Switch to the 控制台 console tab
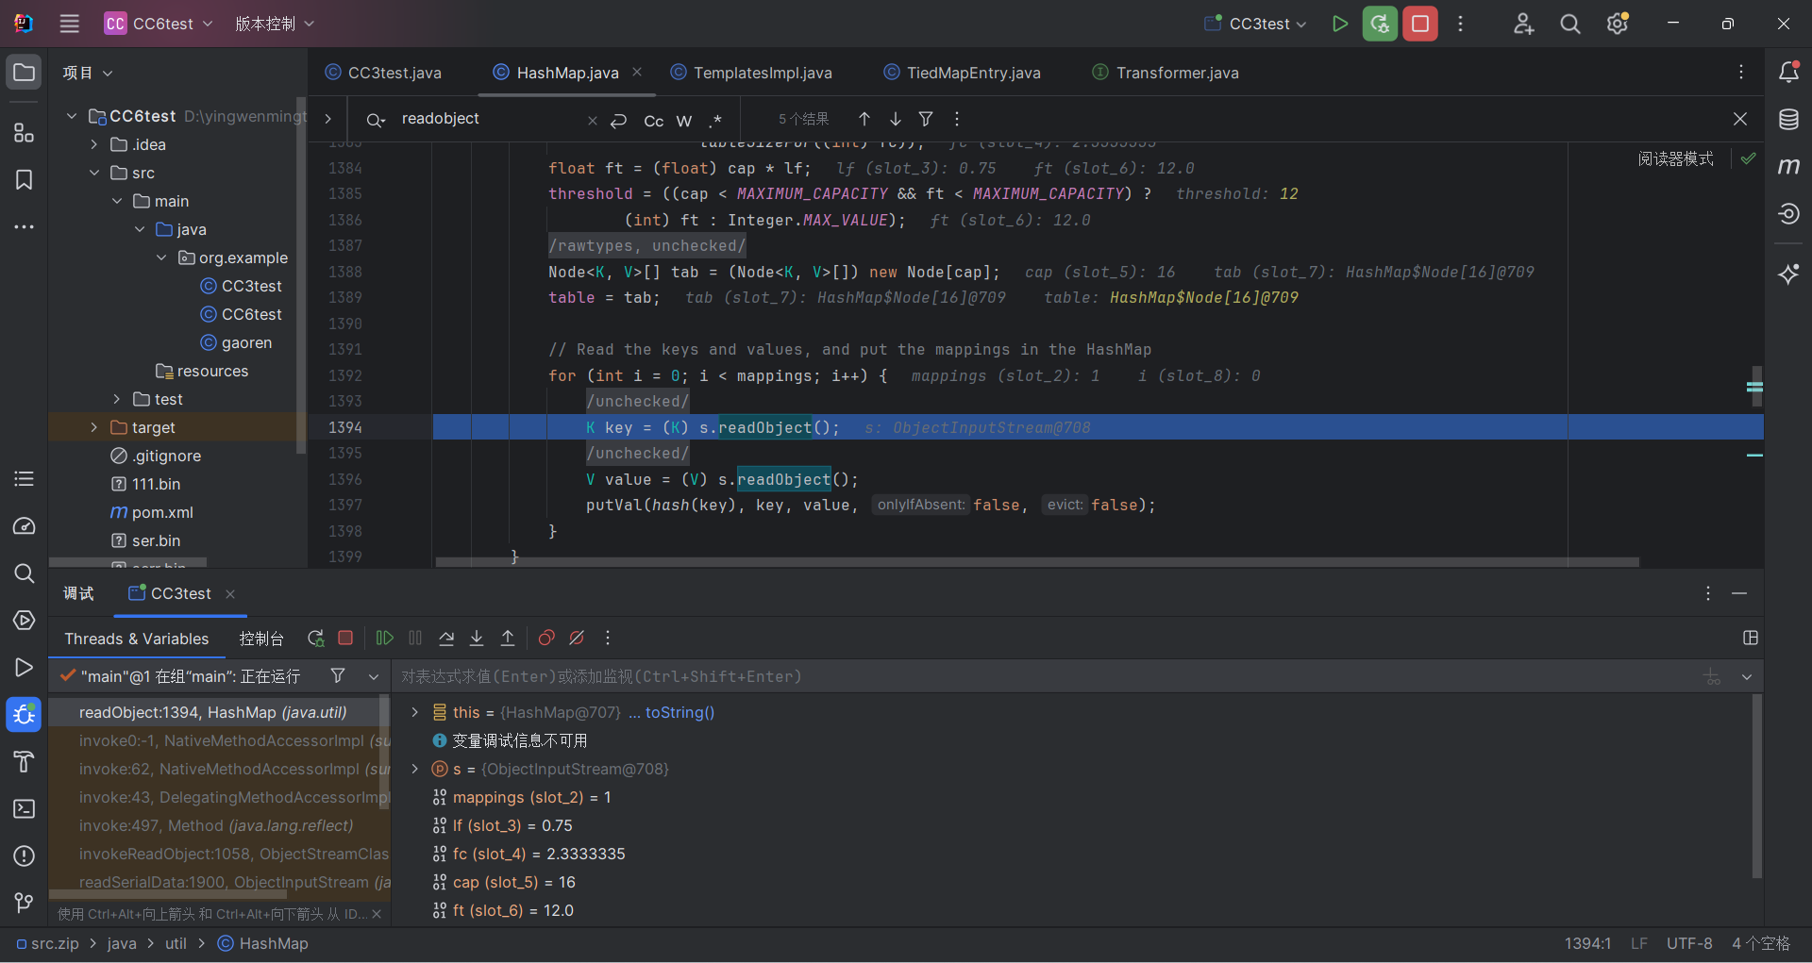 [261, 639]
